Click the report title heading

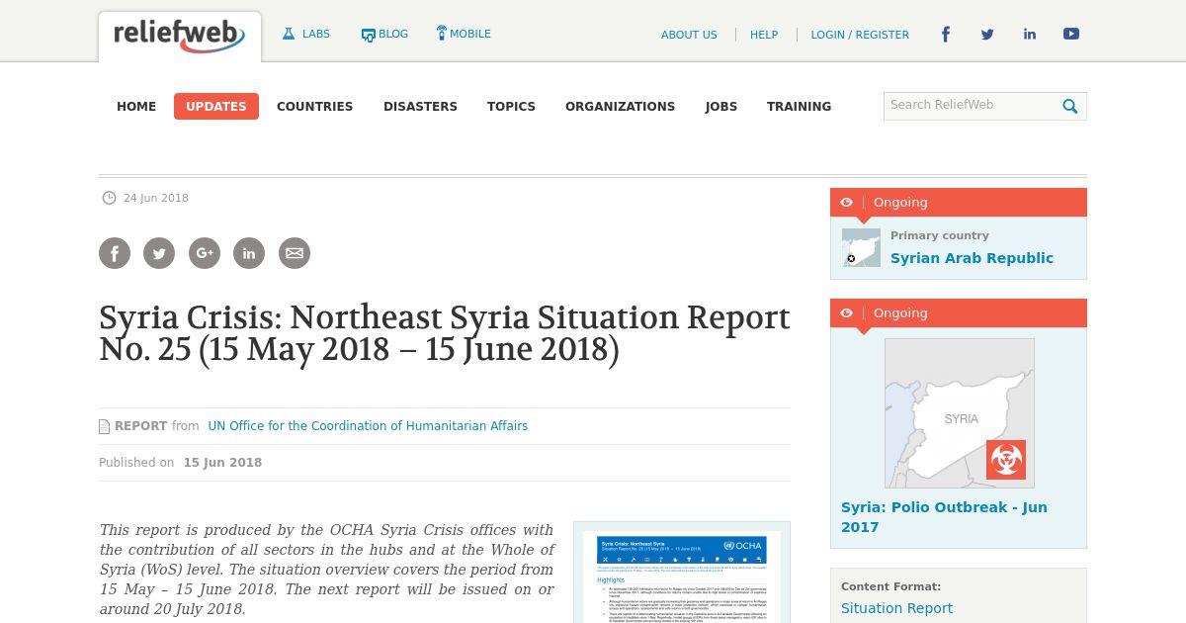pyautogui.click(x=445, y=333)
